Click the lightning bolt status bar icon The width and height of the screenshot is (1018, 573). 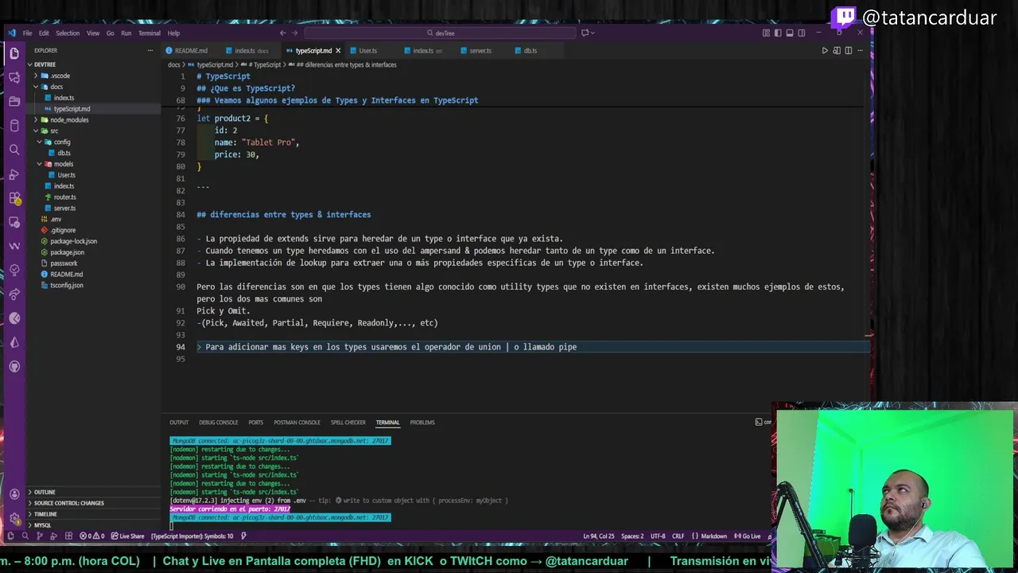[243, 536]
